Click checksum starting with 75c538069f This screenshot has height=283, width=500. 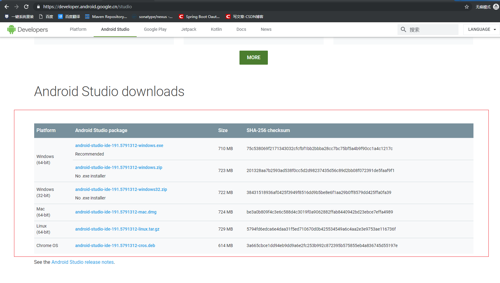pos(320,149)
